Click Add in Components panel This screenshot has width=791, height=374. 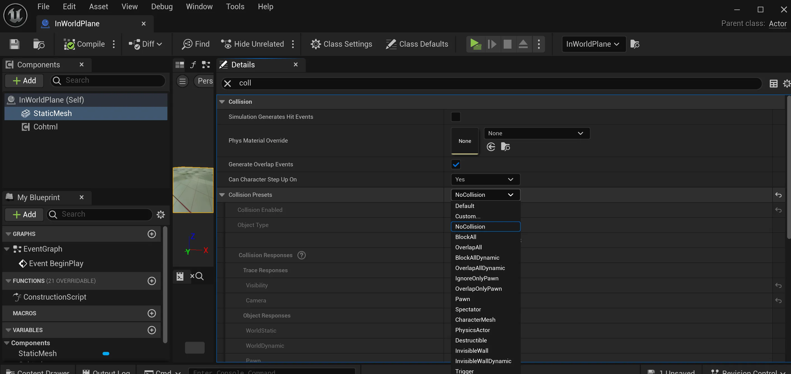(x=24, y=81)
